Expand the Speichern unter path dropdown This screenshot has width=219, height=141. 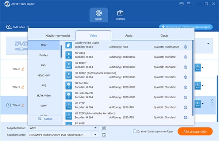pyautogui.click(x=95, y=135)
